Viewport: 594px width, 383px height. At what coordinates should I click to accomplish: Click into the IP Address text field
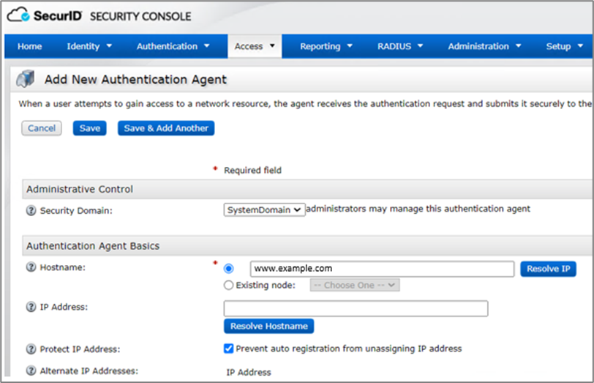pos(356,308)
